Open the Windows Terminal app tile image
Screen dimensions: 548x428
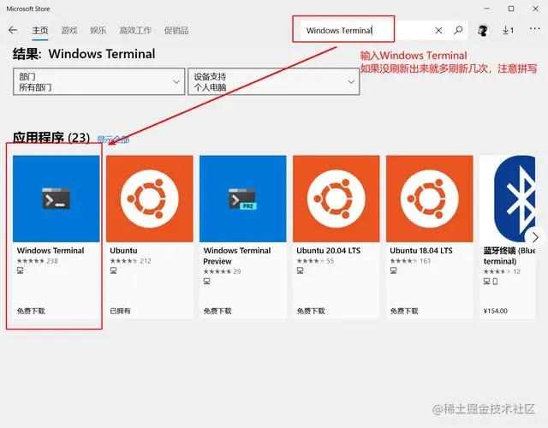tap(57, 199)
